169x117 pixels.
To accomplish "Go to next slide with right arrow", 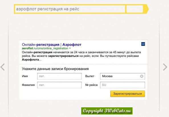I will (x=165, y=67).
